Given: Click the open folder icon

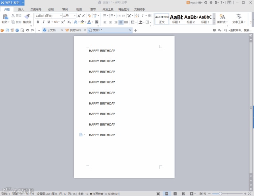Looking at the screenshot, I should [2, 30].
